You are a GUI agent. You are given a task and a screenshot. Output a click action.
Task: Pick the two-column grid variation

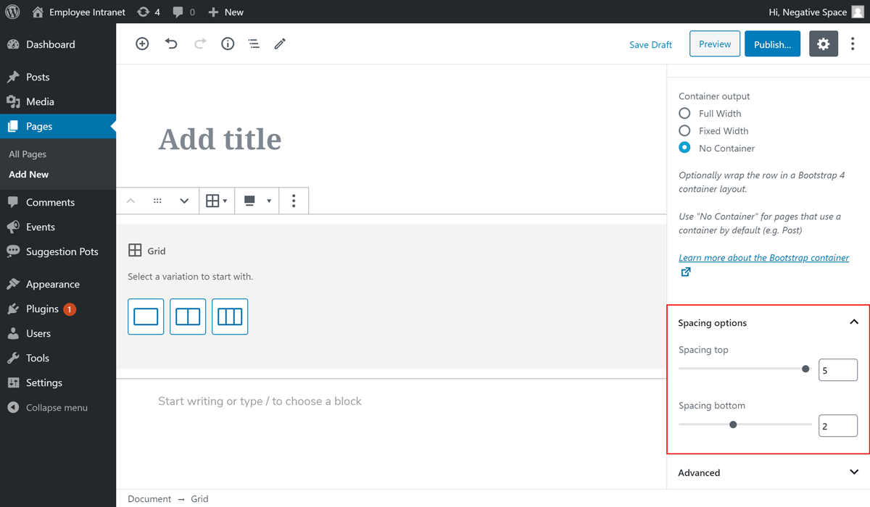[x=188, y=317]
